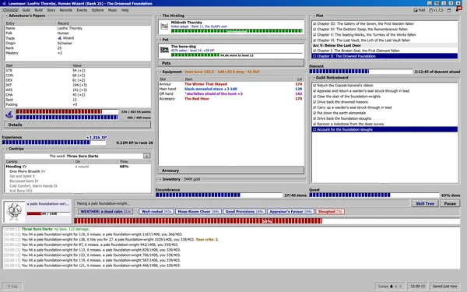Open the Three Sure Darts word dropdown

(x=146, y=157)
